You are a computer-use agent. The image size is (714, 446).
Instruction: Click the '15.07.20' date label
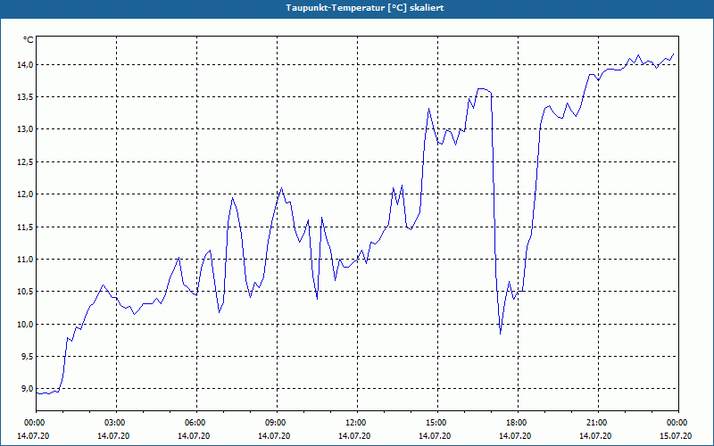pyautogui.click(x=676, y=436)
